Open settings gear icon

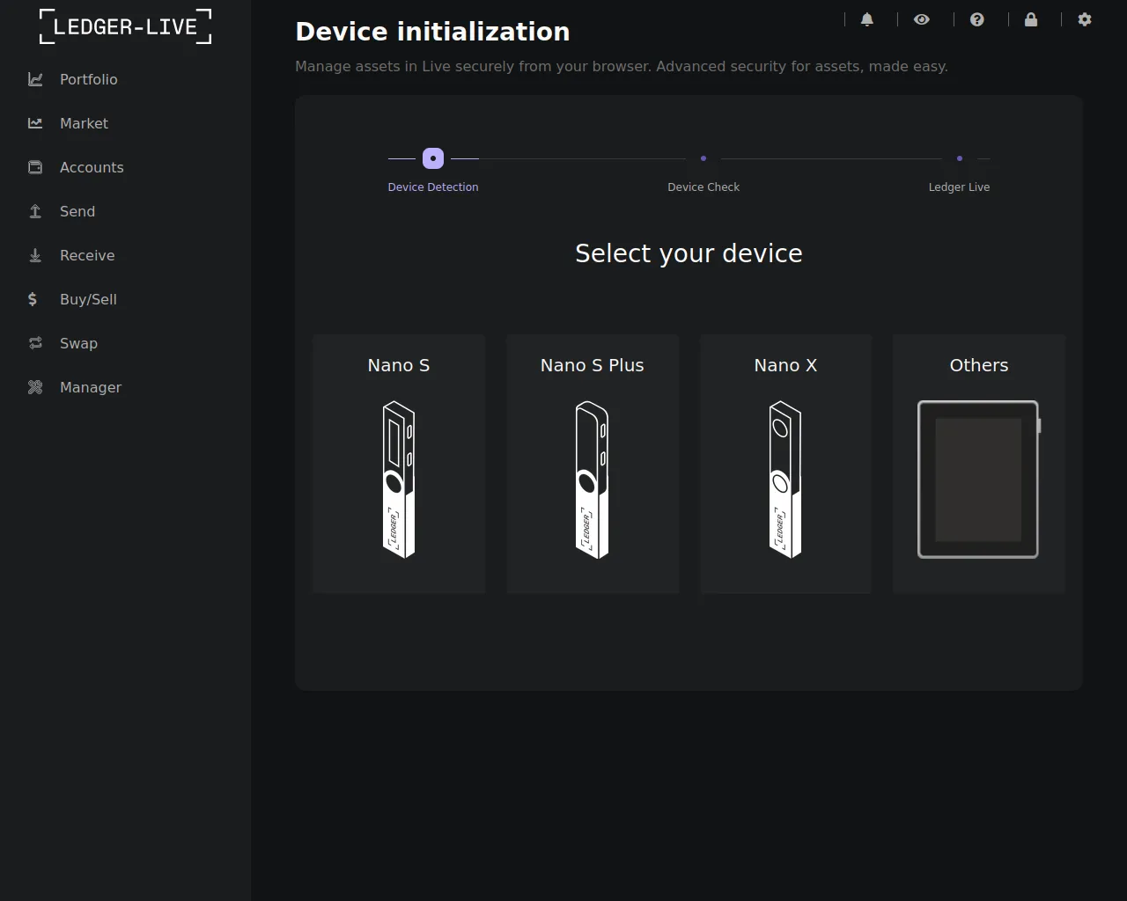tap(1085, 19)
